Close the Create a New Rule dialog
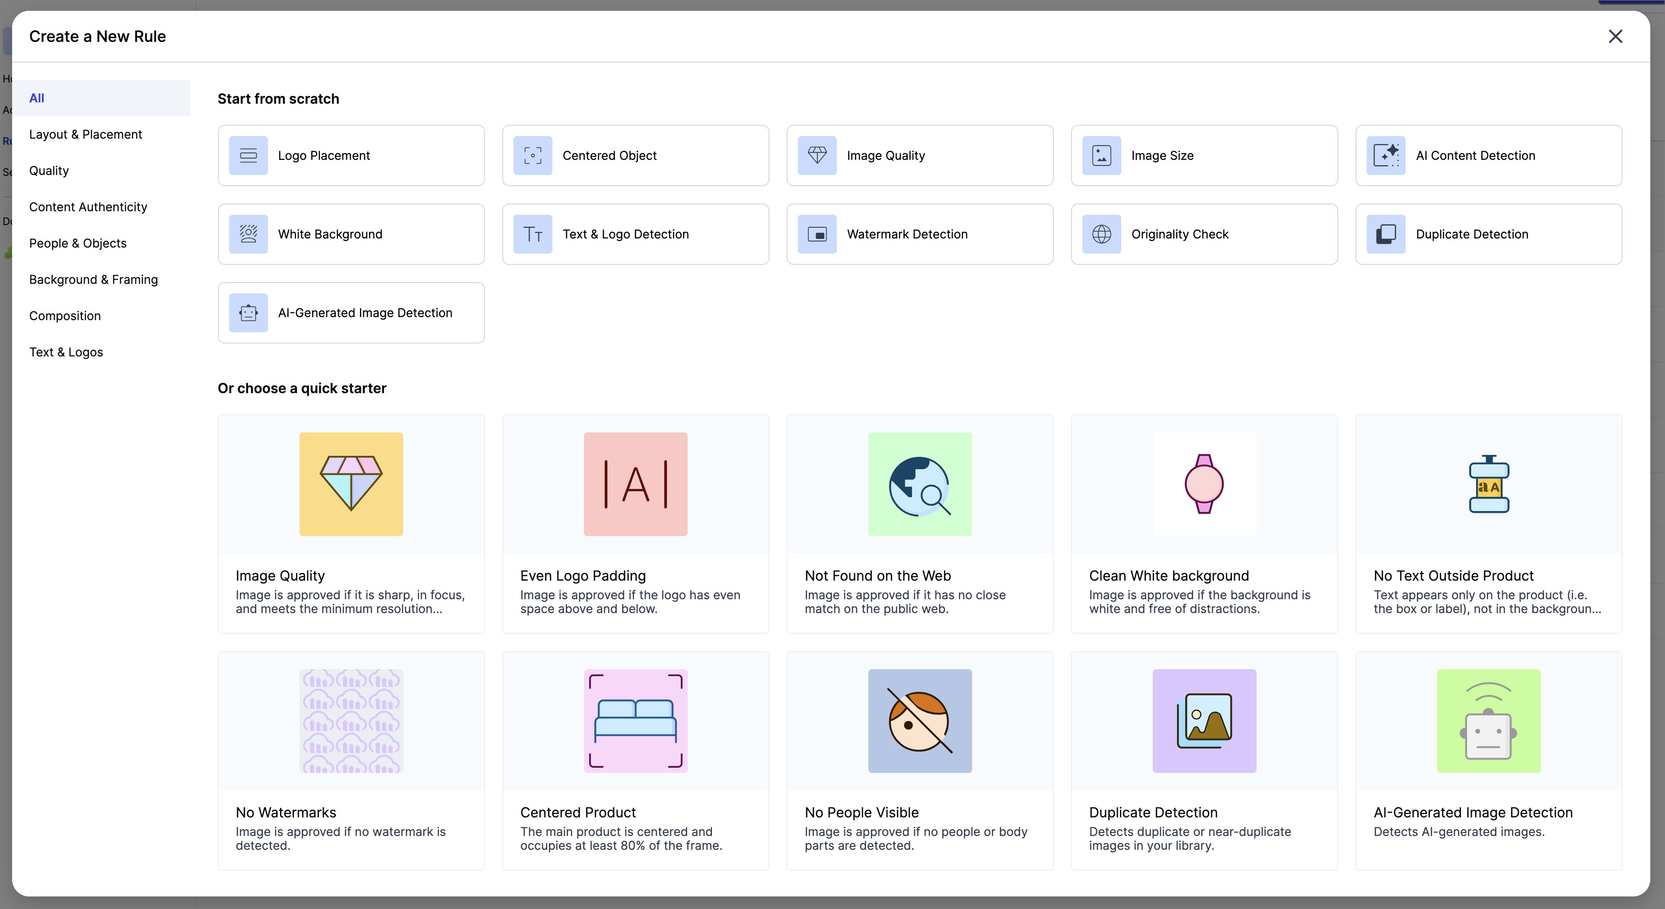Viewport: 1665px width, 909px height. [x=1614, y=36]
